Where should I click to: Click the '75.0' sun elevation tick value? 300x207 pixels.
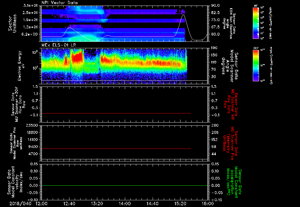coord(215,20)
